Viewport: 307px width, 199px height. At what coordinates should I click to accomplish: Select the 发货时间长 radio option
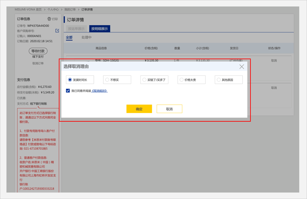[70, 80]
